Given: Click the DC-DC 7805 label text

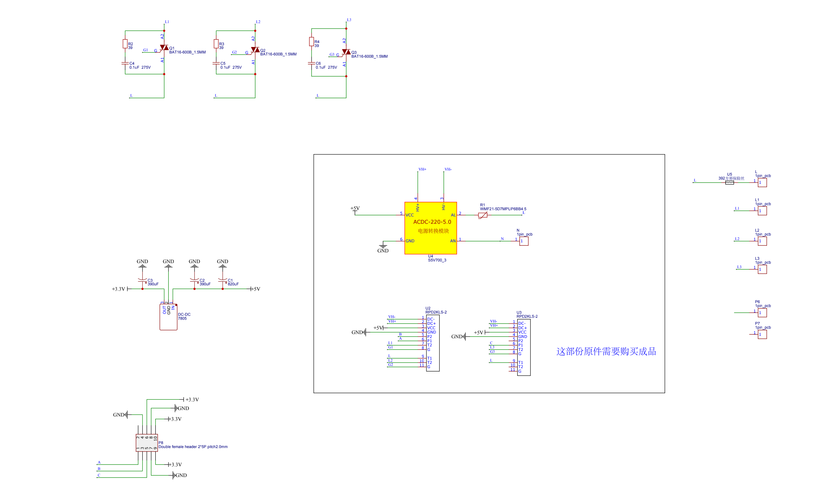Looking at the screenshot, I should [x=184, y=316].
